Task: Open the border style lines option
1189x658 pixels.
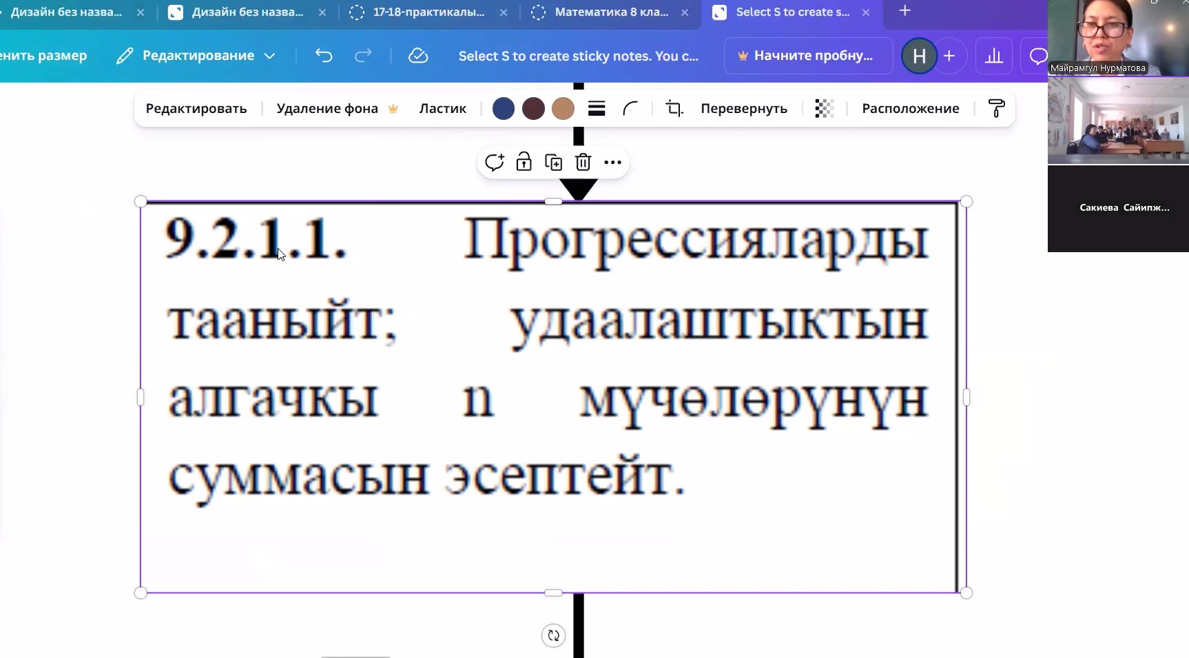Action: click(x=597, y=108)
